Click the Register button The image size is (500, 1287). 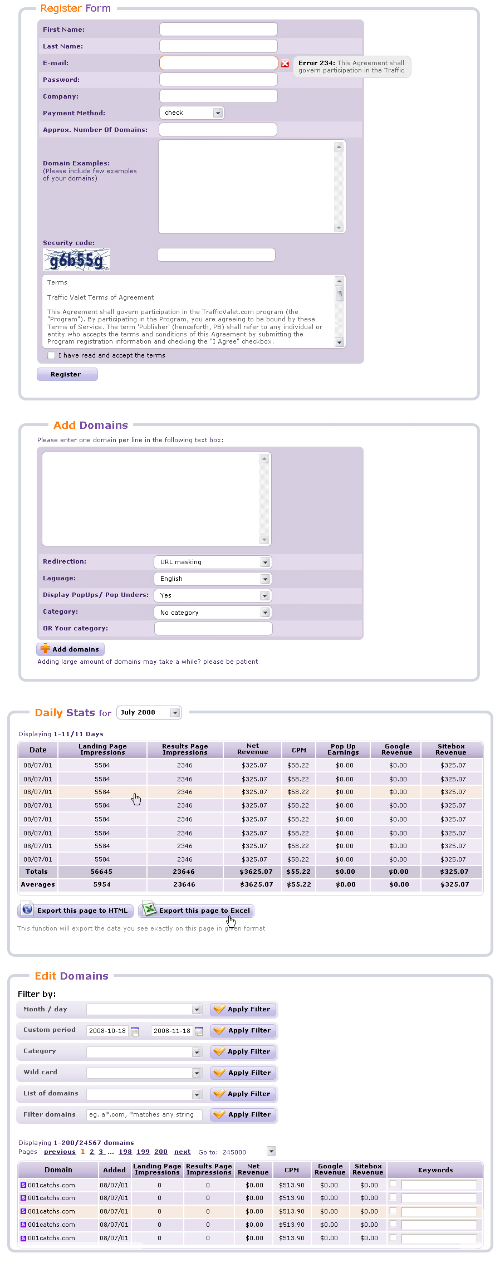pyautogui.click(x=67, y=374)
